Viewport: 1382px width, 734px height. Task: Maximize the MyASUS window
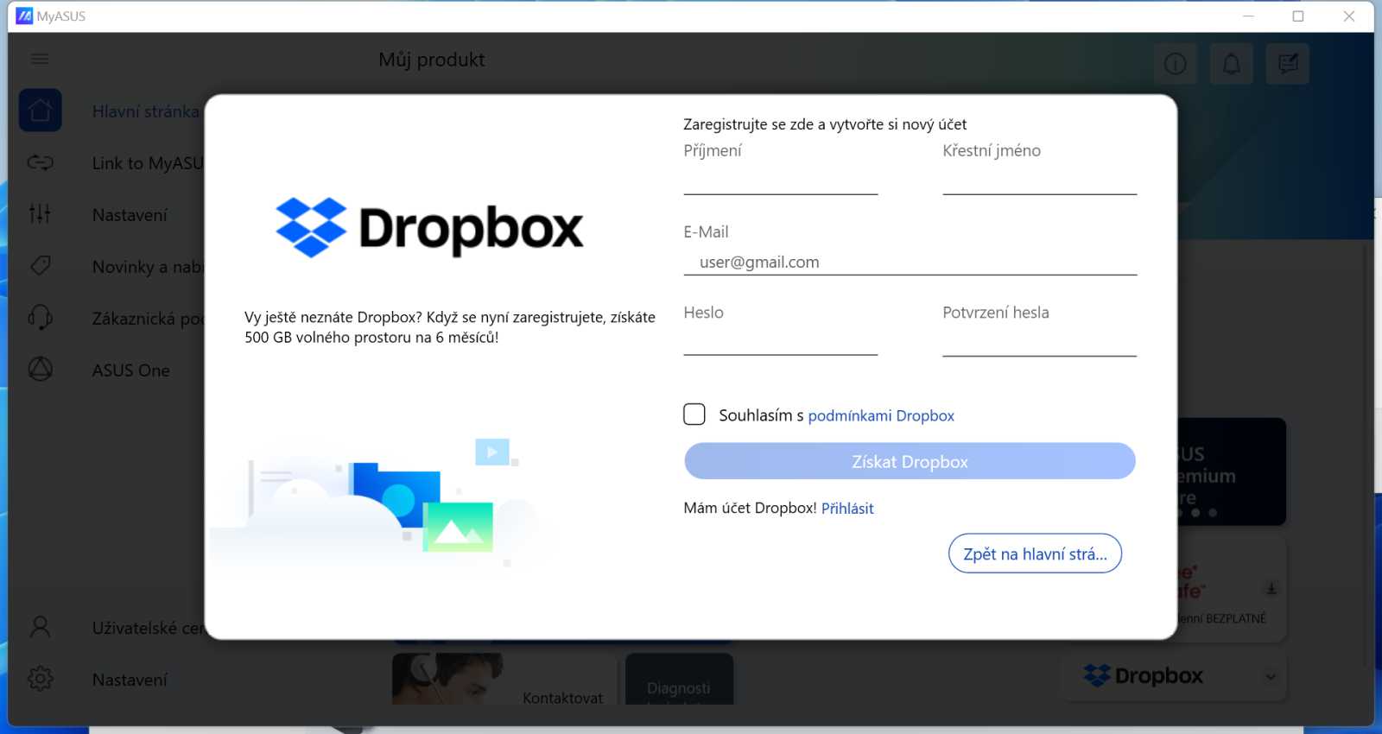coord(1298,16)
